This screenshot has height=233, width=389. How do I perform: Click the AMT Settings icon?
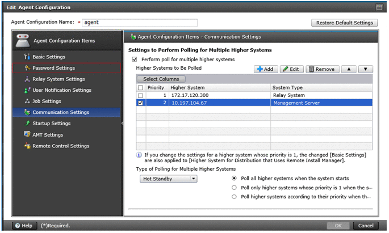click(27, 135)
